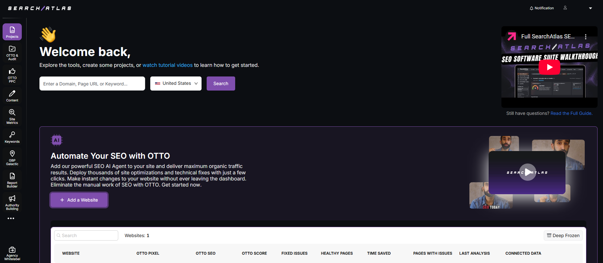603x263 pixels.
Task: Click the purple Search button
Action: tap(221, 84)
